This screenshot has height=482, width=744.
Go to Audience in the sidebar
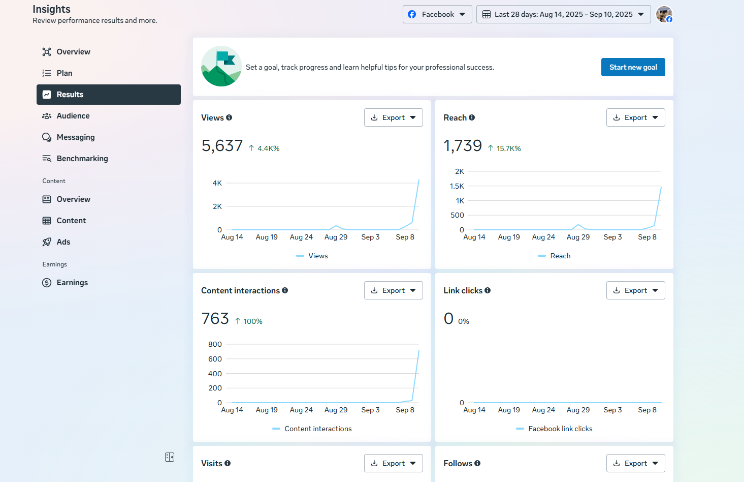(73, 116)
